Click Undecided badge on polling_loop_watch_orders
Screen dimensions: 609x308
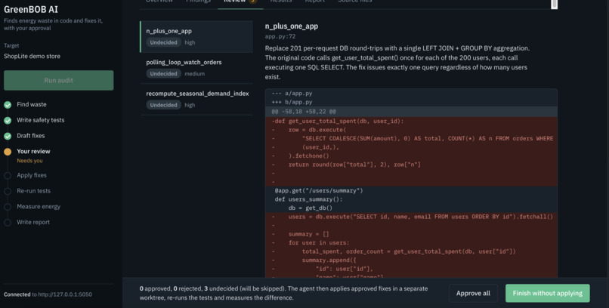pyautogui.click(x=163, y=74)
